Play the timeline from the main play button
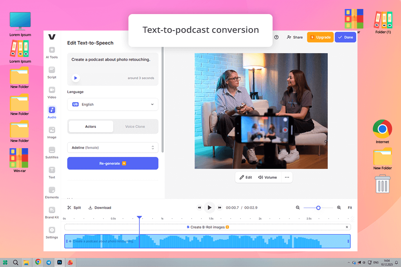 [x=210, y=208]
